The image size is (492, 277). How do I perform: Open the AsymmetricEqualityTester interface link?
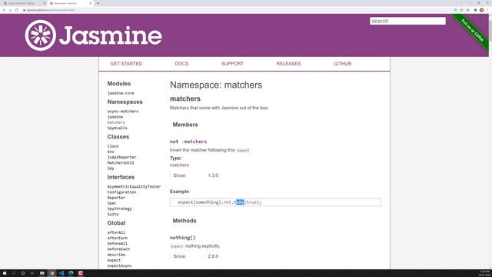[x=134, y=186]
